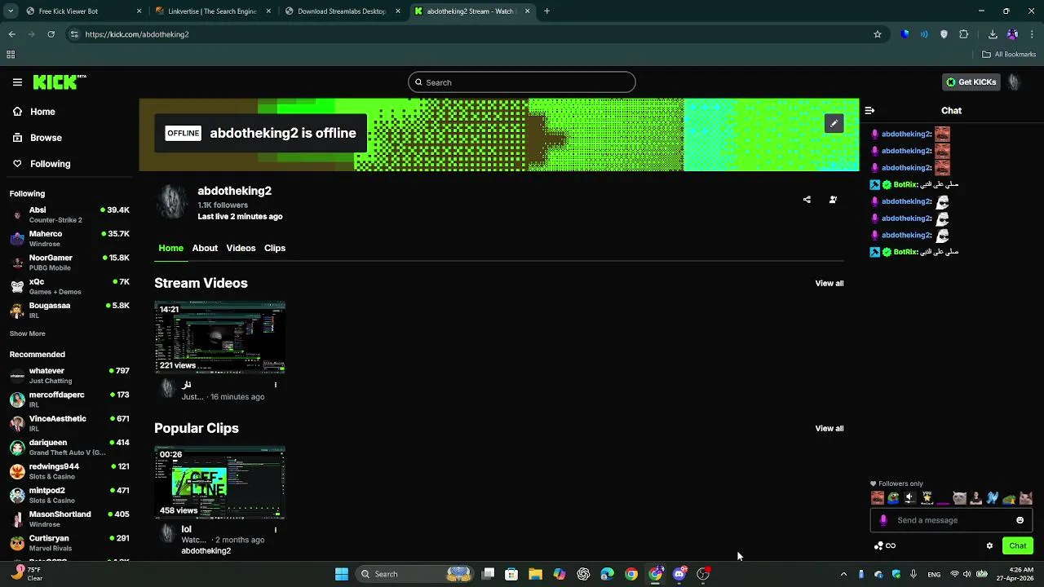Collapse the chat panel
Screen dimensions: 1044x587
tap(869, 110)
